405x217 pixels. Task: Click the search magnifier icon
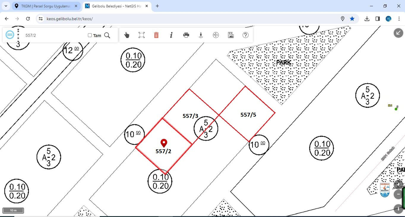pyautogui.click(x=107, y=35)
